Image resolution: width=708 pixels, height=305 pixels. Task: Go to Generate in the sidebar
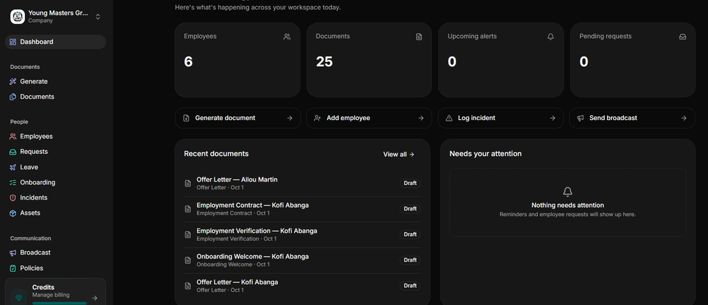[x=55, y=81]
